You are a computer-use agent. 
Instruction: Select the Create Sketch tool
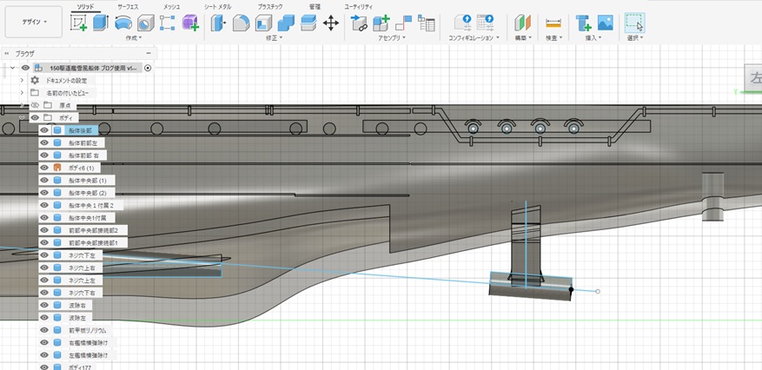click(x=78, y=23)
